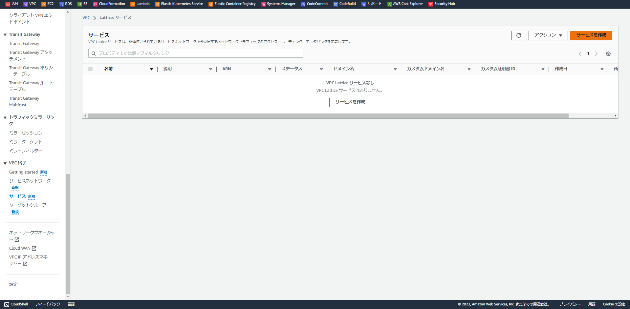Open ミラーセッション page
Image resolution: width=630 pixels, height=309 pixels.
[x=26, y=133]
